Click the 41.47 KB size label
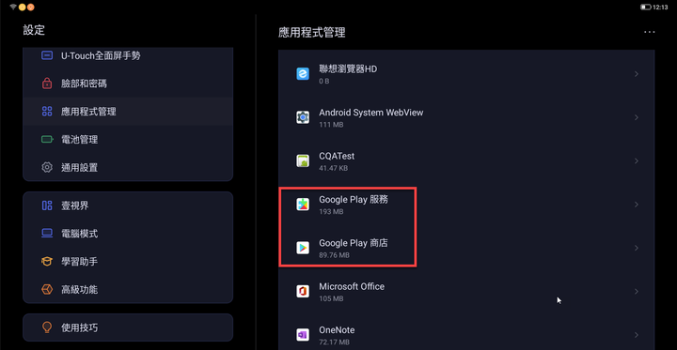677x350 pixels. pyautogui.click(x=334, y=168)
